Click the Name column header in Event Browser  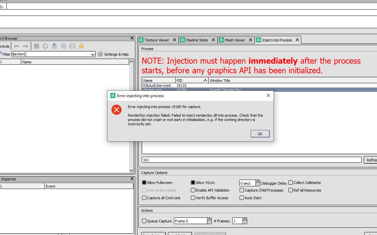(x=75, y=62)
